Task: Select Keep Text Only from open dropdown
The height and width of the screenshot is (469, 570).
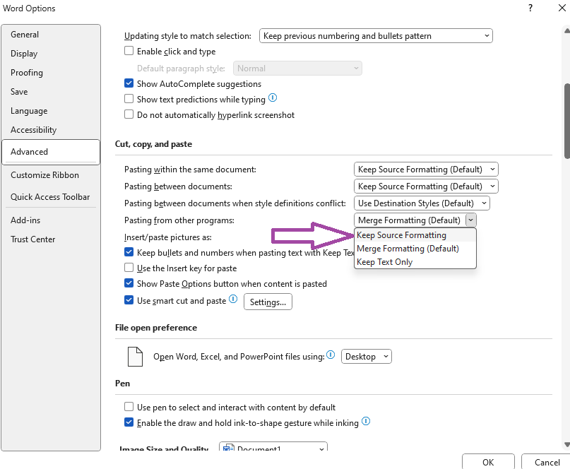Action: (384, 261)
